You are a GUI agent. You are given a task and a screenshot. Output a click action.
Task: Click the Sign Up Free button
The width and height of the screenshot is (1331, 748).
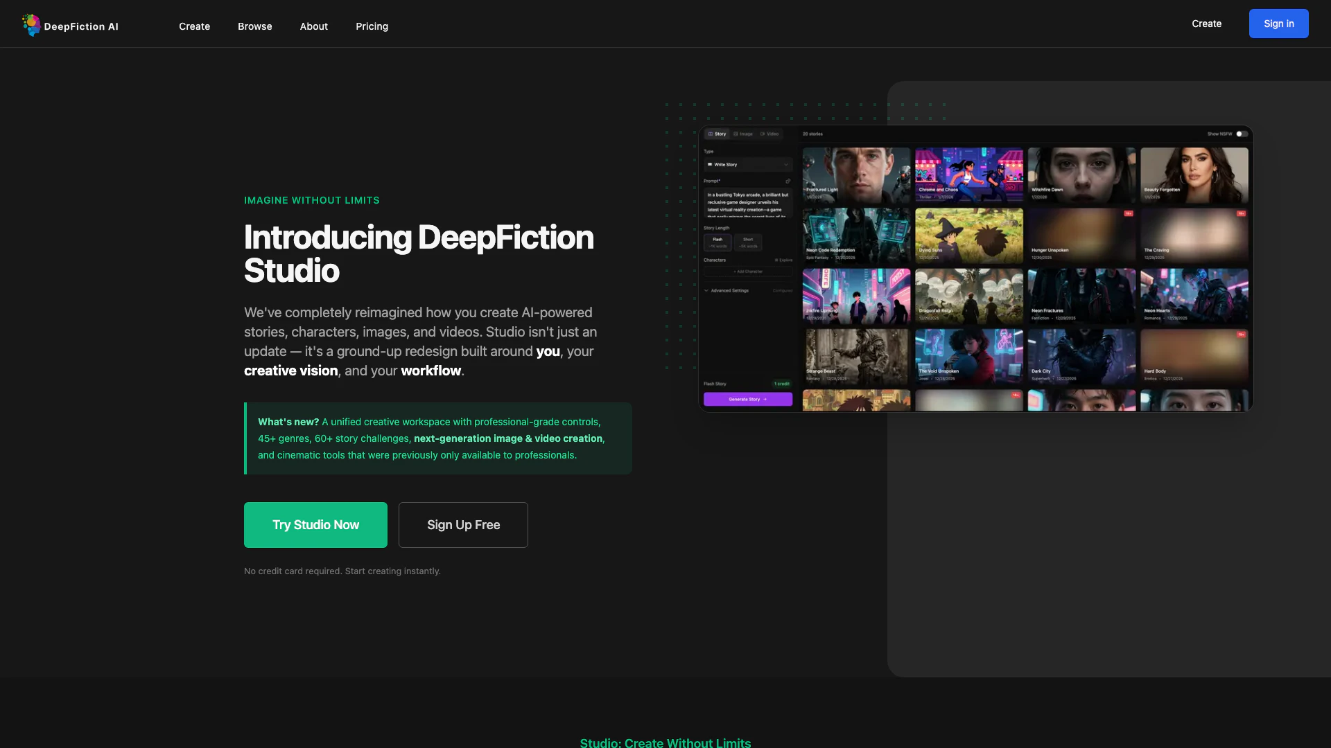coord(463,525)
